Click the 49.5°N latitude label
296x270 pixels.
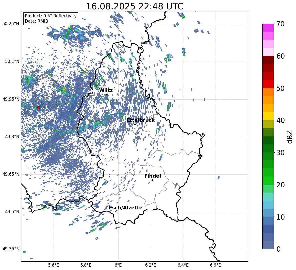click(12, 212)
